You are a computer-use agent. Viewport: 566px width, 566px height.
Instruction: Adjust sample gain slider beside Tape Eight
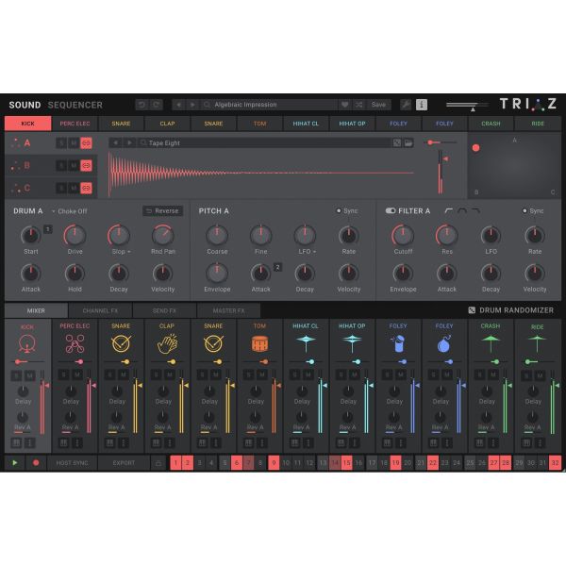441,142
